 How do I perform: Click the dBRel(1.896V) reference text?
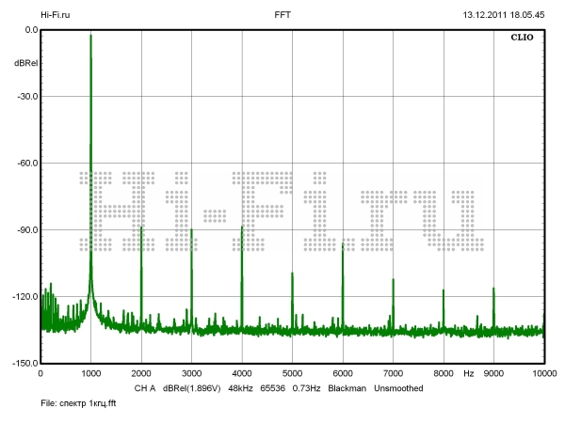point(195,387)
